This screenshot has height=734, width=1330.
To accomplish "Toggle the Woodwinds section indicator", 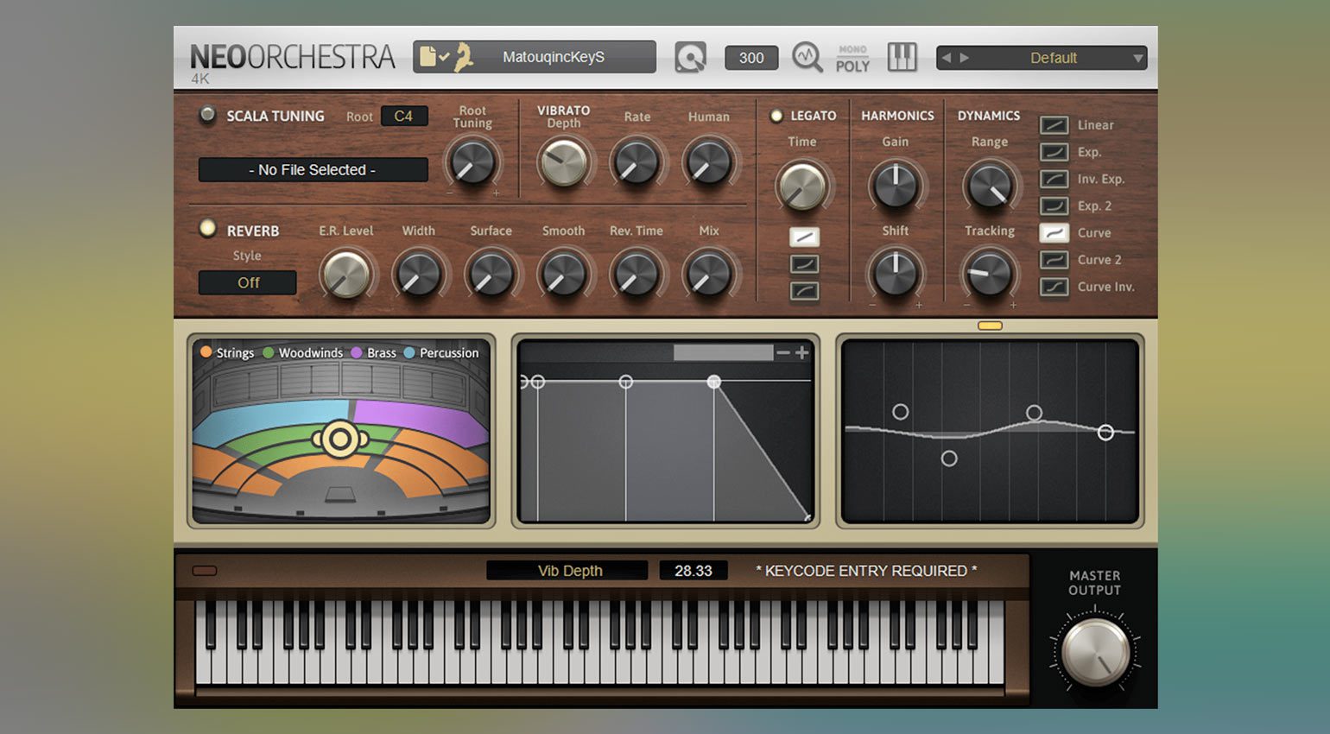I will pos(269,352).
